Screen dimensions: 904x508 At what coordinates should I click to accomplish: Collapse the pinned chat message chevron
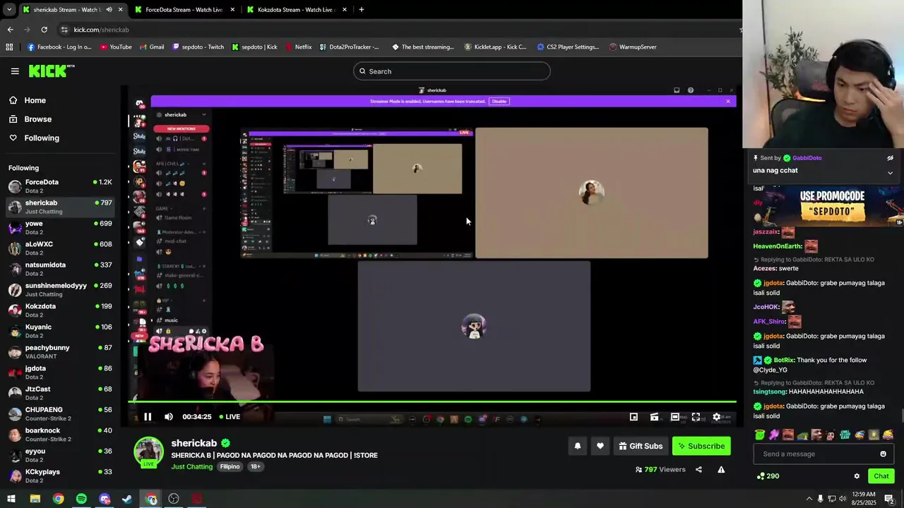tap(890, 173)
